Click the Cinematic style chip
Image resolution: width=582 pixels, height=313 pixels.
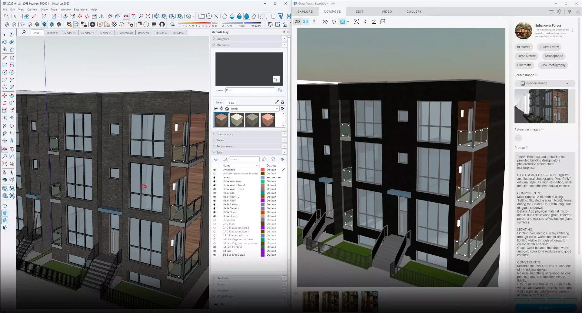(x=524, y=65)
